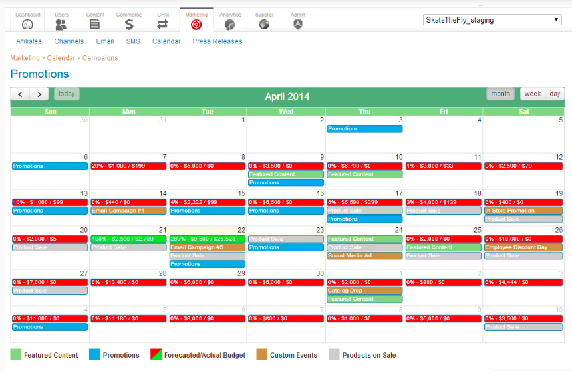Open the 0% - $7,000 / $0 budget
The width and height of the screenshot is (572, 371).
[x=50, y=282]
